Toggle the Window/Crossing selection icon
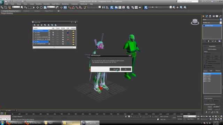This screenshot has height=125, width=223. pos(33,7)
